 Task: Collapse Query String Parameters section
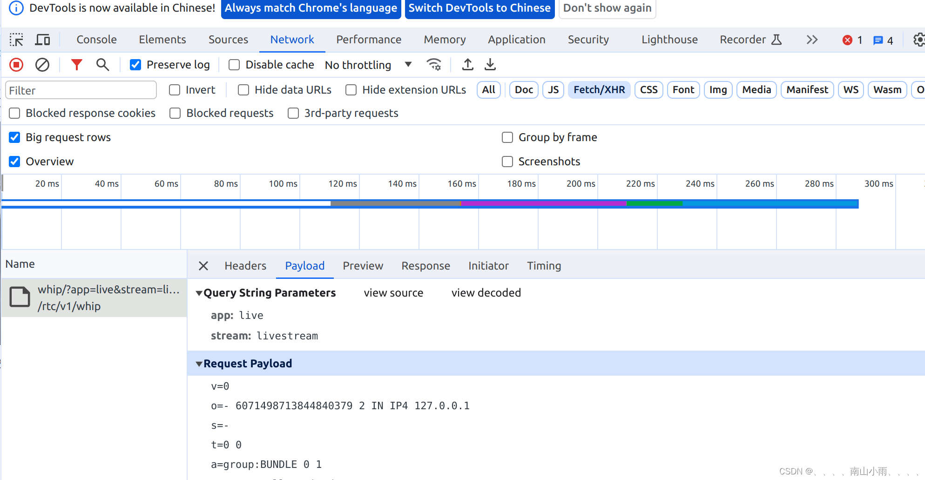tap(199, 293)
